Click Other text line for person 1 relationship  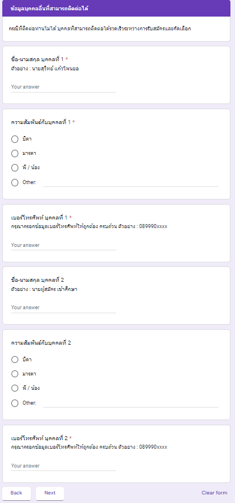tap(131, 182)
